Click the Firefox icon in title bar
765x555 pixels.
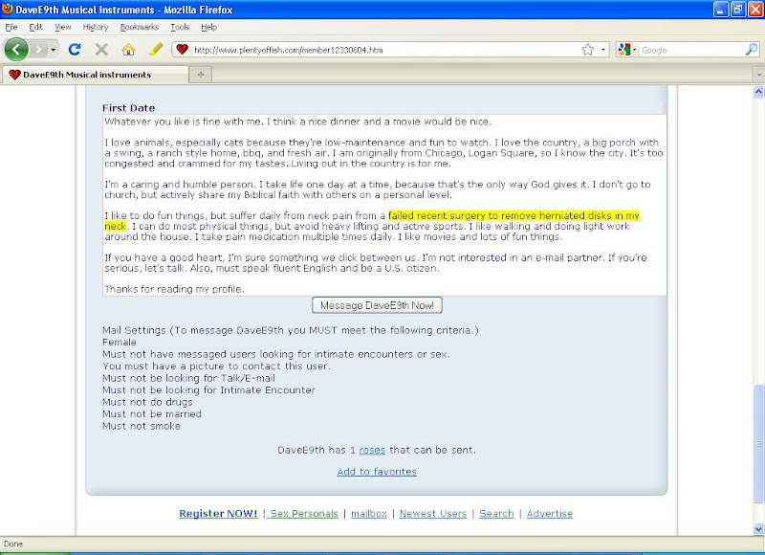click(8, 9)
